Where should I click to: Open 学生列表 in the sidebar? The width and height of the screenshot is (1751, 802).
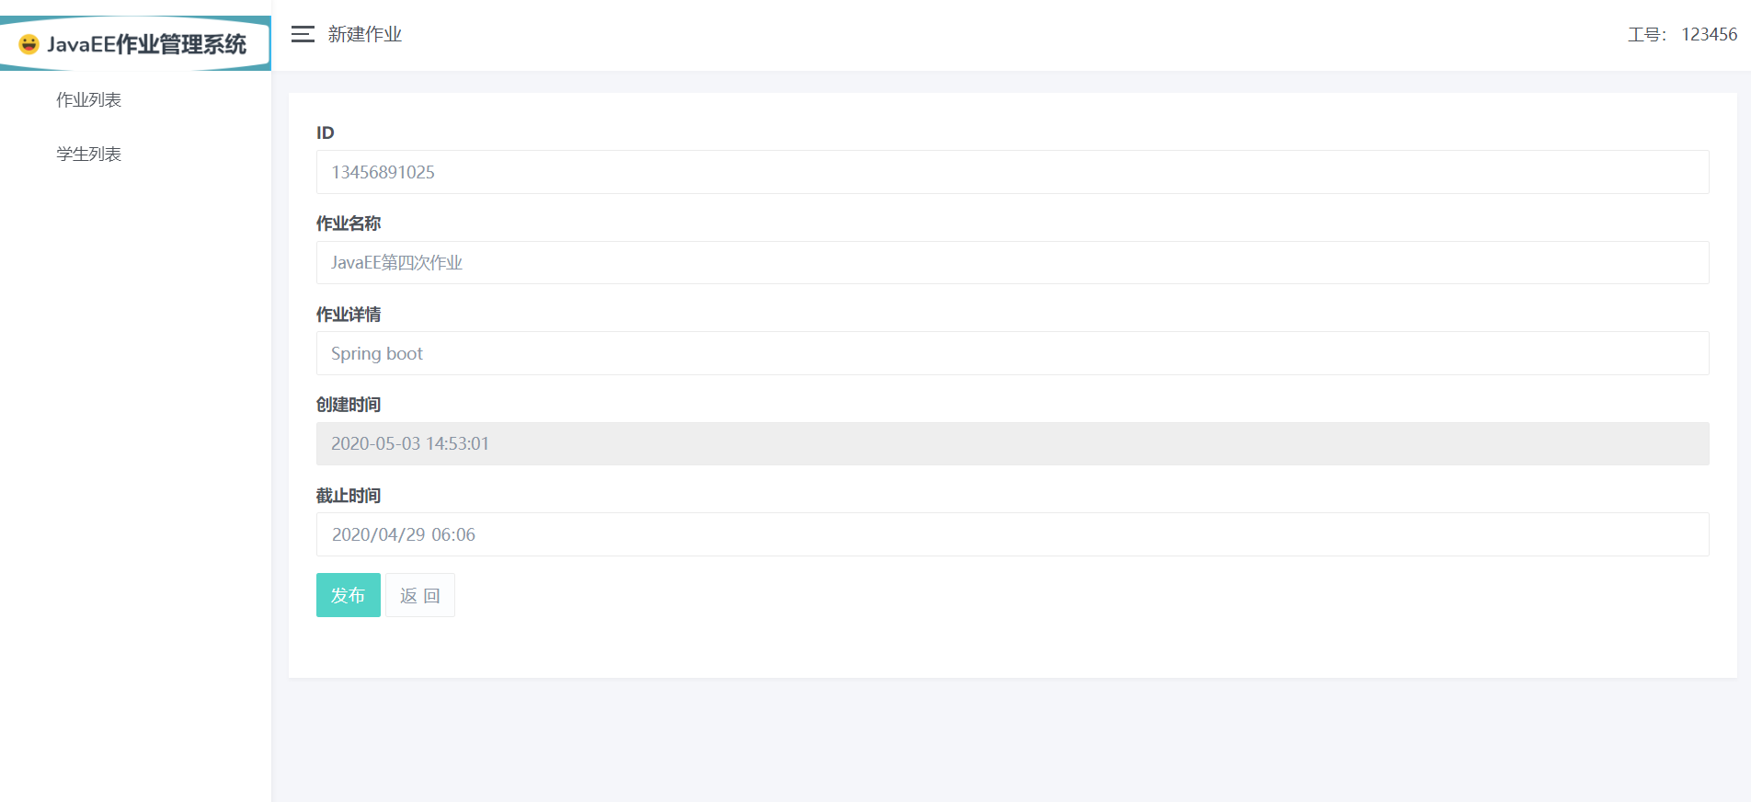click(x=88, y=155)
